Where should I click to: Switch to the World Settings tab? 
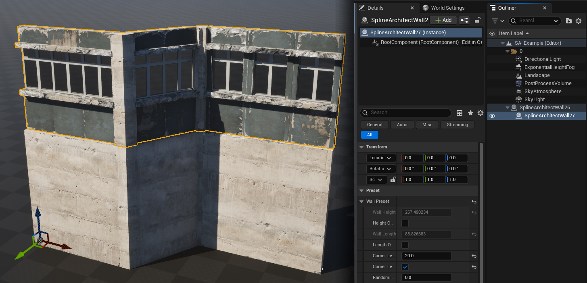tap(447, 8)
